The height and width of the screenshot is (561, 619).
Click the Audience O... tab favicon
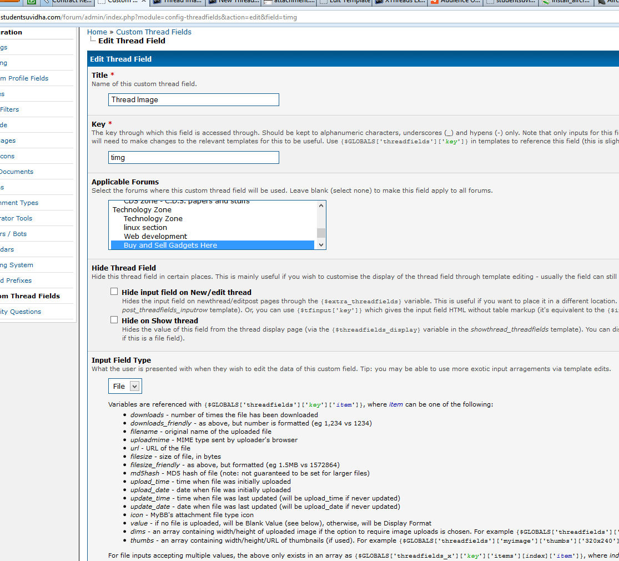tap(434, 2)
